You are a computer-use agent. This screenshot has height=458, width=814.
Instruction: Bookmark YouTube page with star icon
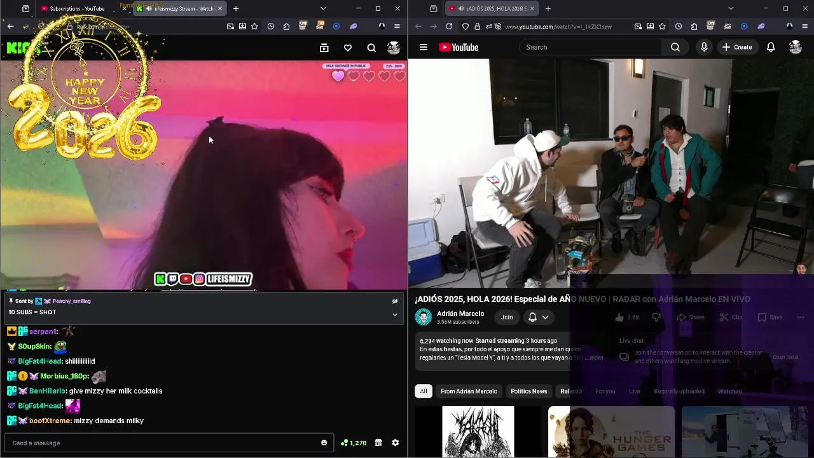tap(662, 27)
